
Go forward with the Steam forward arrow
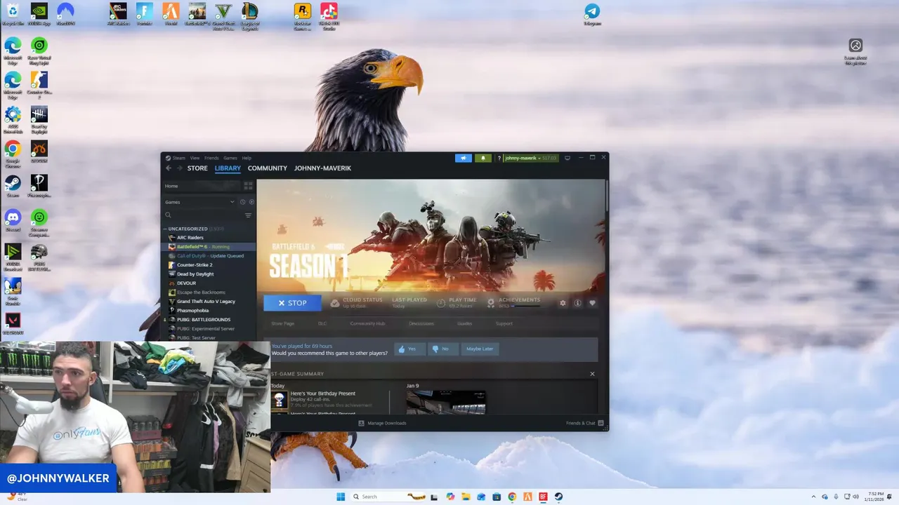click(x=180, y=168)
